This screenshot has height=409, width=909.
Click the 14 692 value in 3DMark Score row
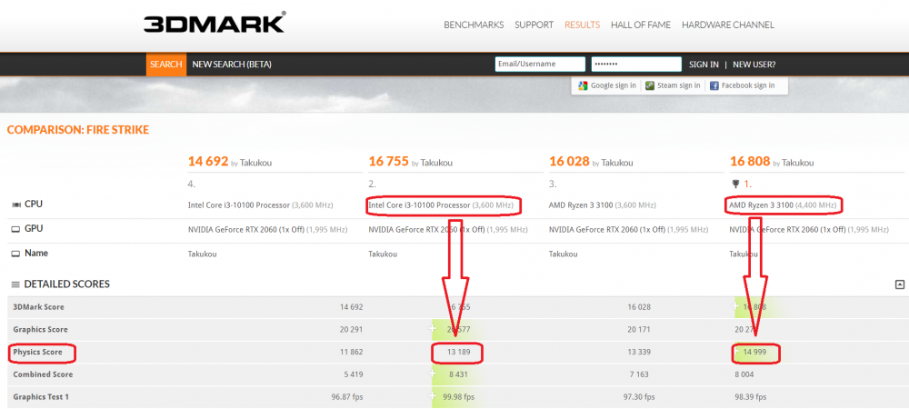(351, 307)
